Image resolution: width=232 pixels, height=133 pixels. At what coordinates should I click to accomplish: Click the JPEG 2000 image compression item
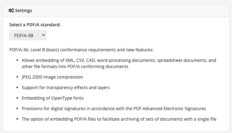[52, 77]
